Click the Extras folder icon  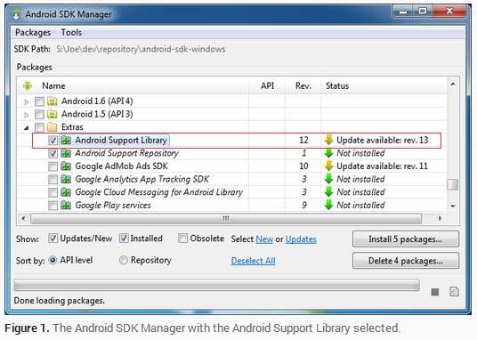(53, 127)
